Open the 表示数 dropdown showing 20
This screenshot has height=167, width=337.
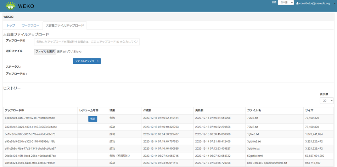(326, 101)
